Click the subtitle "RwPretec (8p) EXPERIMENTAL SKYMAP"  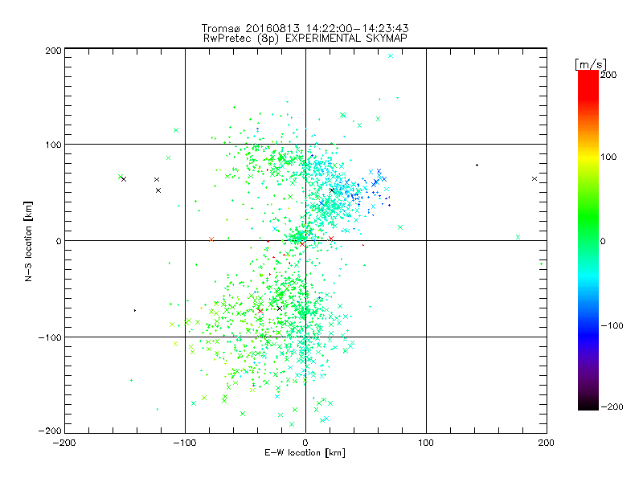(305, 39)
